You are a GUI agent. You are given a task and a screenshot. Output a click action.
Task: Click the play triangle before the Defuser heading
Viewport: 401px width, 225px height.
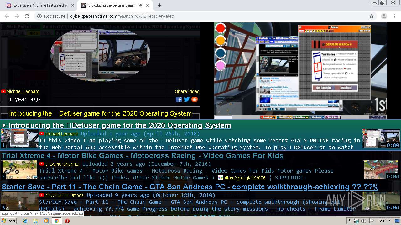4,125
